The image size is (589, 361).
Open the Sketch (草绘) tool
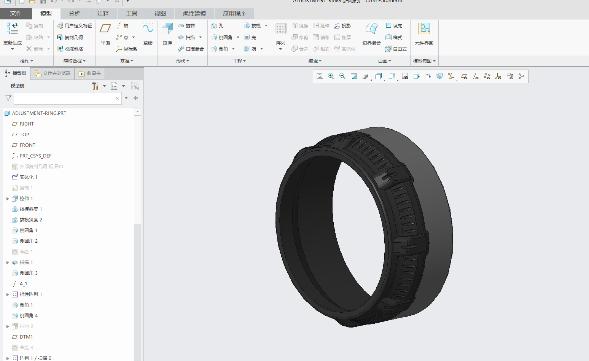[x=148, y=33]
